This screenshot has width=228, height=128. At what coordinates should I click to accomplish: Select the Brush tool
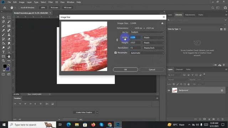coord(3,35)
